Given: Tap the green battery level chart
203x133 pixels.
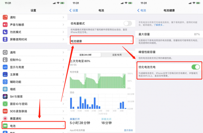Looking at the screenshot, I should click(98, 81).
